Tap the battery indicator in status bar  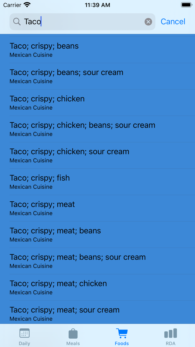point(186,5)
